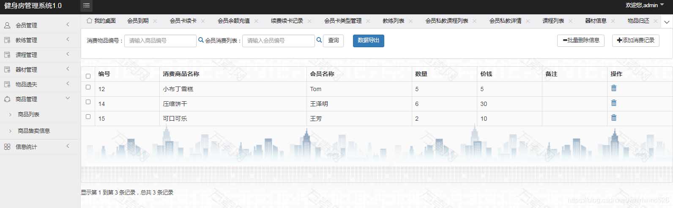
Task: Click the 器材管理 sidebar icon
Action: 7,70
